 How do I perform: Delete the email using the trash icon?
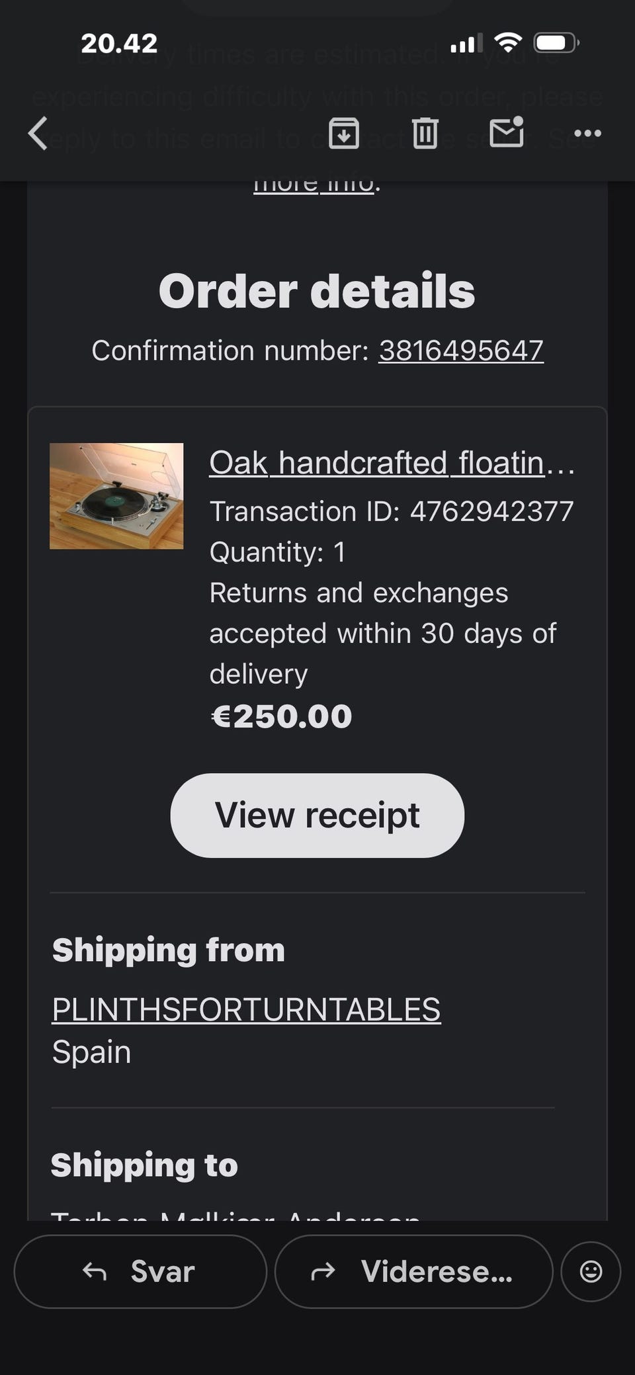[425, 134]
